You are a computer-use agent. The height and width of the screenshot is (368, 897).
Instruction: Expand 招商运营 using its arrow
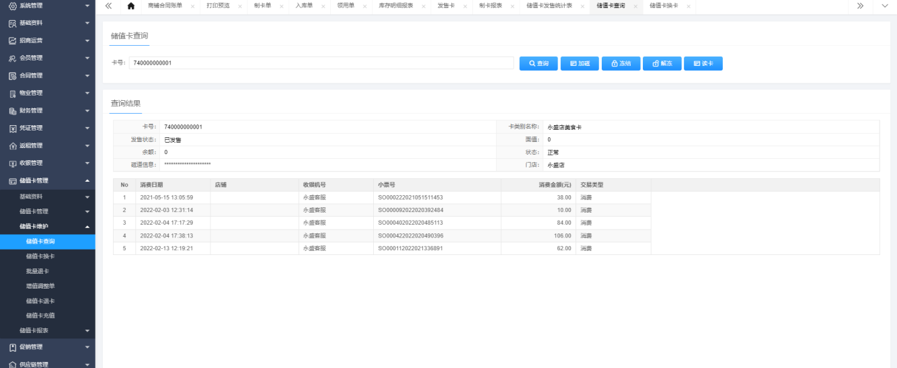point(87,40)
